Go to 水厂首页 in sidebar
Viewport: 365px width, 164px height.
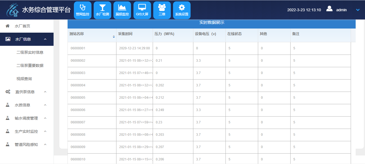pyautogui.click(x=22, y=26)
